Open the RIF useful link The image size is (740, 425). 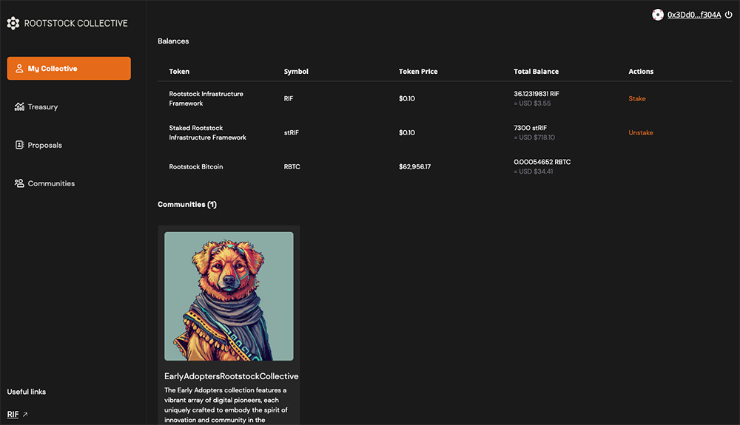(x=13, y=415)
